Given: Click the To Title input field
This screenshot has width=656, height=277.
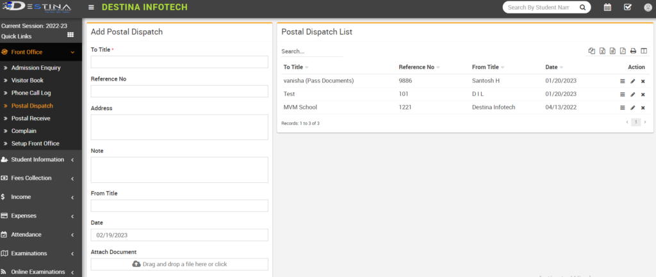Looking at the screenshot, I should (179, 62).
